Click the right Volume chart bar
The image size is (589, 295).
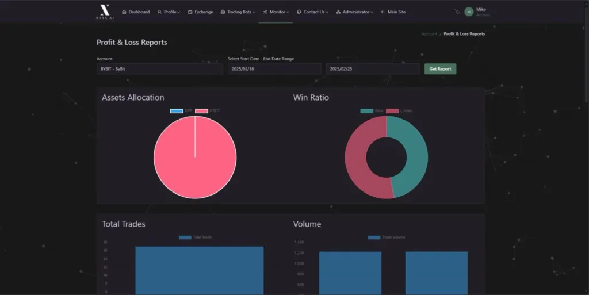coord(437,273)
